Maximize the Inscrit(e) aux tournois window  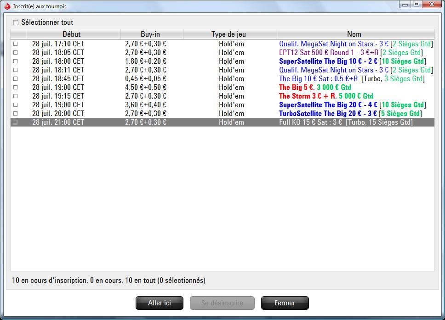click(x=416, y=4)
